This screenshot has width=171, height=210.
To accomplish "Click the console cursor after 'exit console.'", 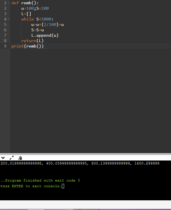I will [63, 186].
